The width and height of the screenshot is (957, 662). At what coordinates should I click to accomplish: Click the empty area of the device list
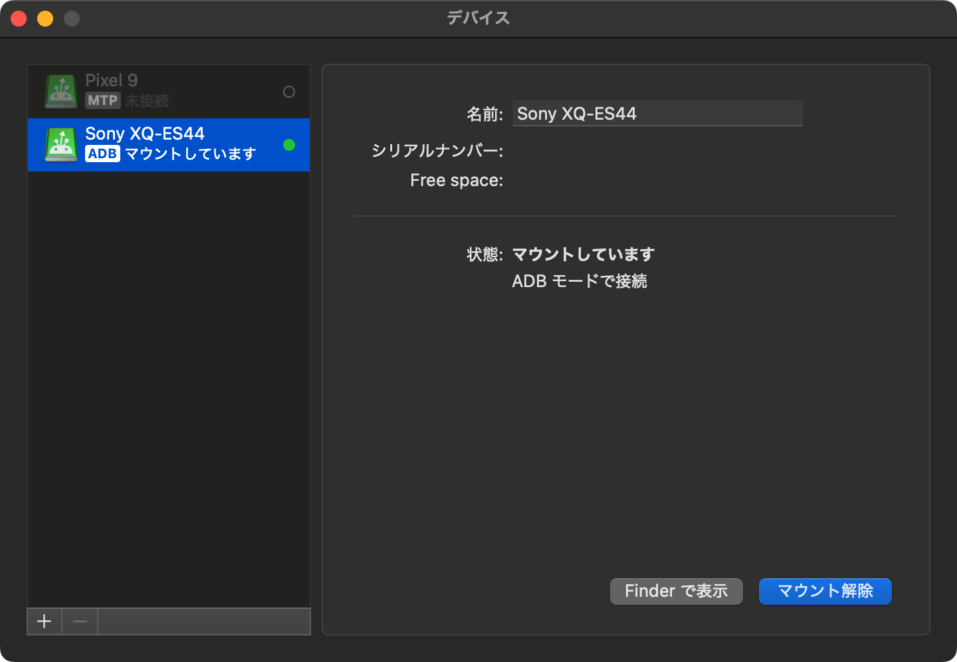169,386
